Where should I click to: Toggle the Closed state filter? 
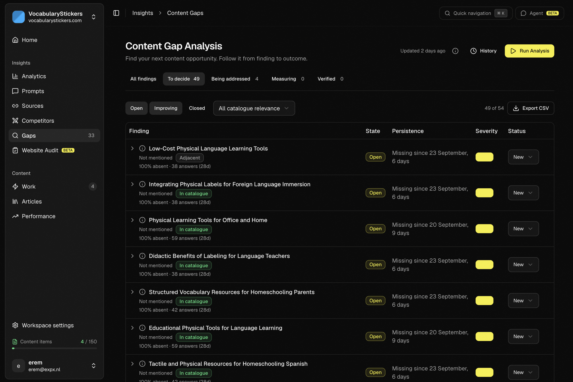click(197, 108)
